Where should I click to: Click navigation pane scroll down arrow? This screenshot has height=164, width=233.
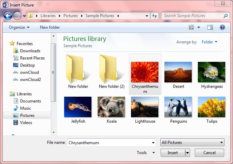(x=54, y=132)
